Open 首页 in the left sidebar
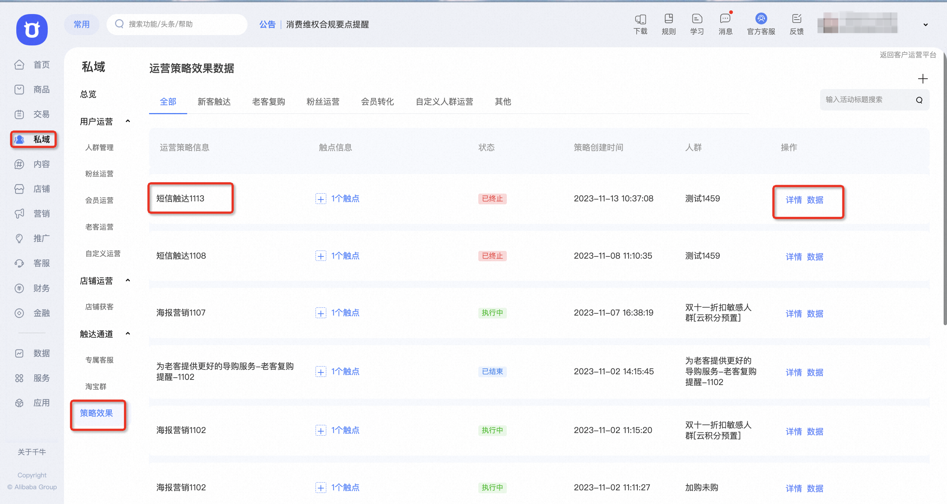Image resolution: width=947 pixels, height=504 pixels. click(x=32, y=65)
